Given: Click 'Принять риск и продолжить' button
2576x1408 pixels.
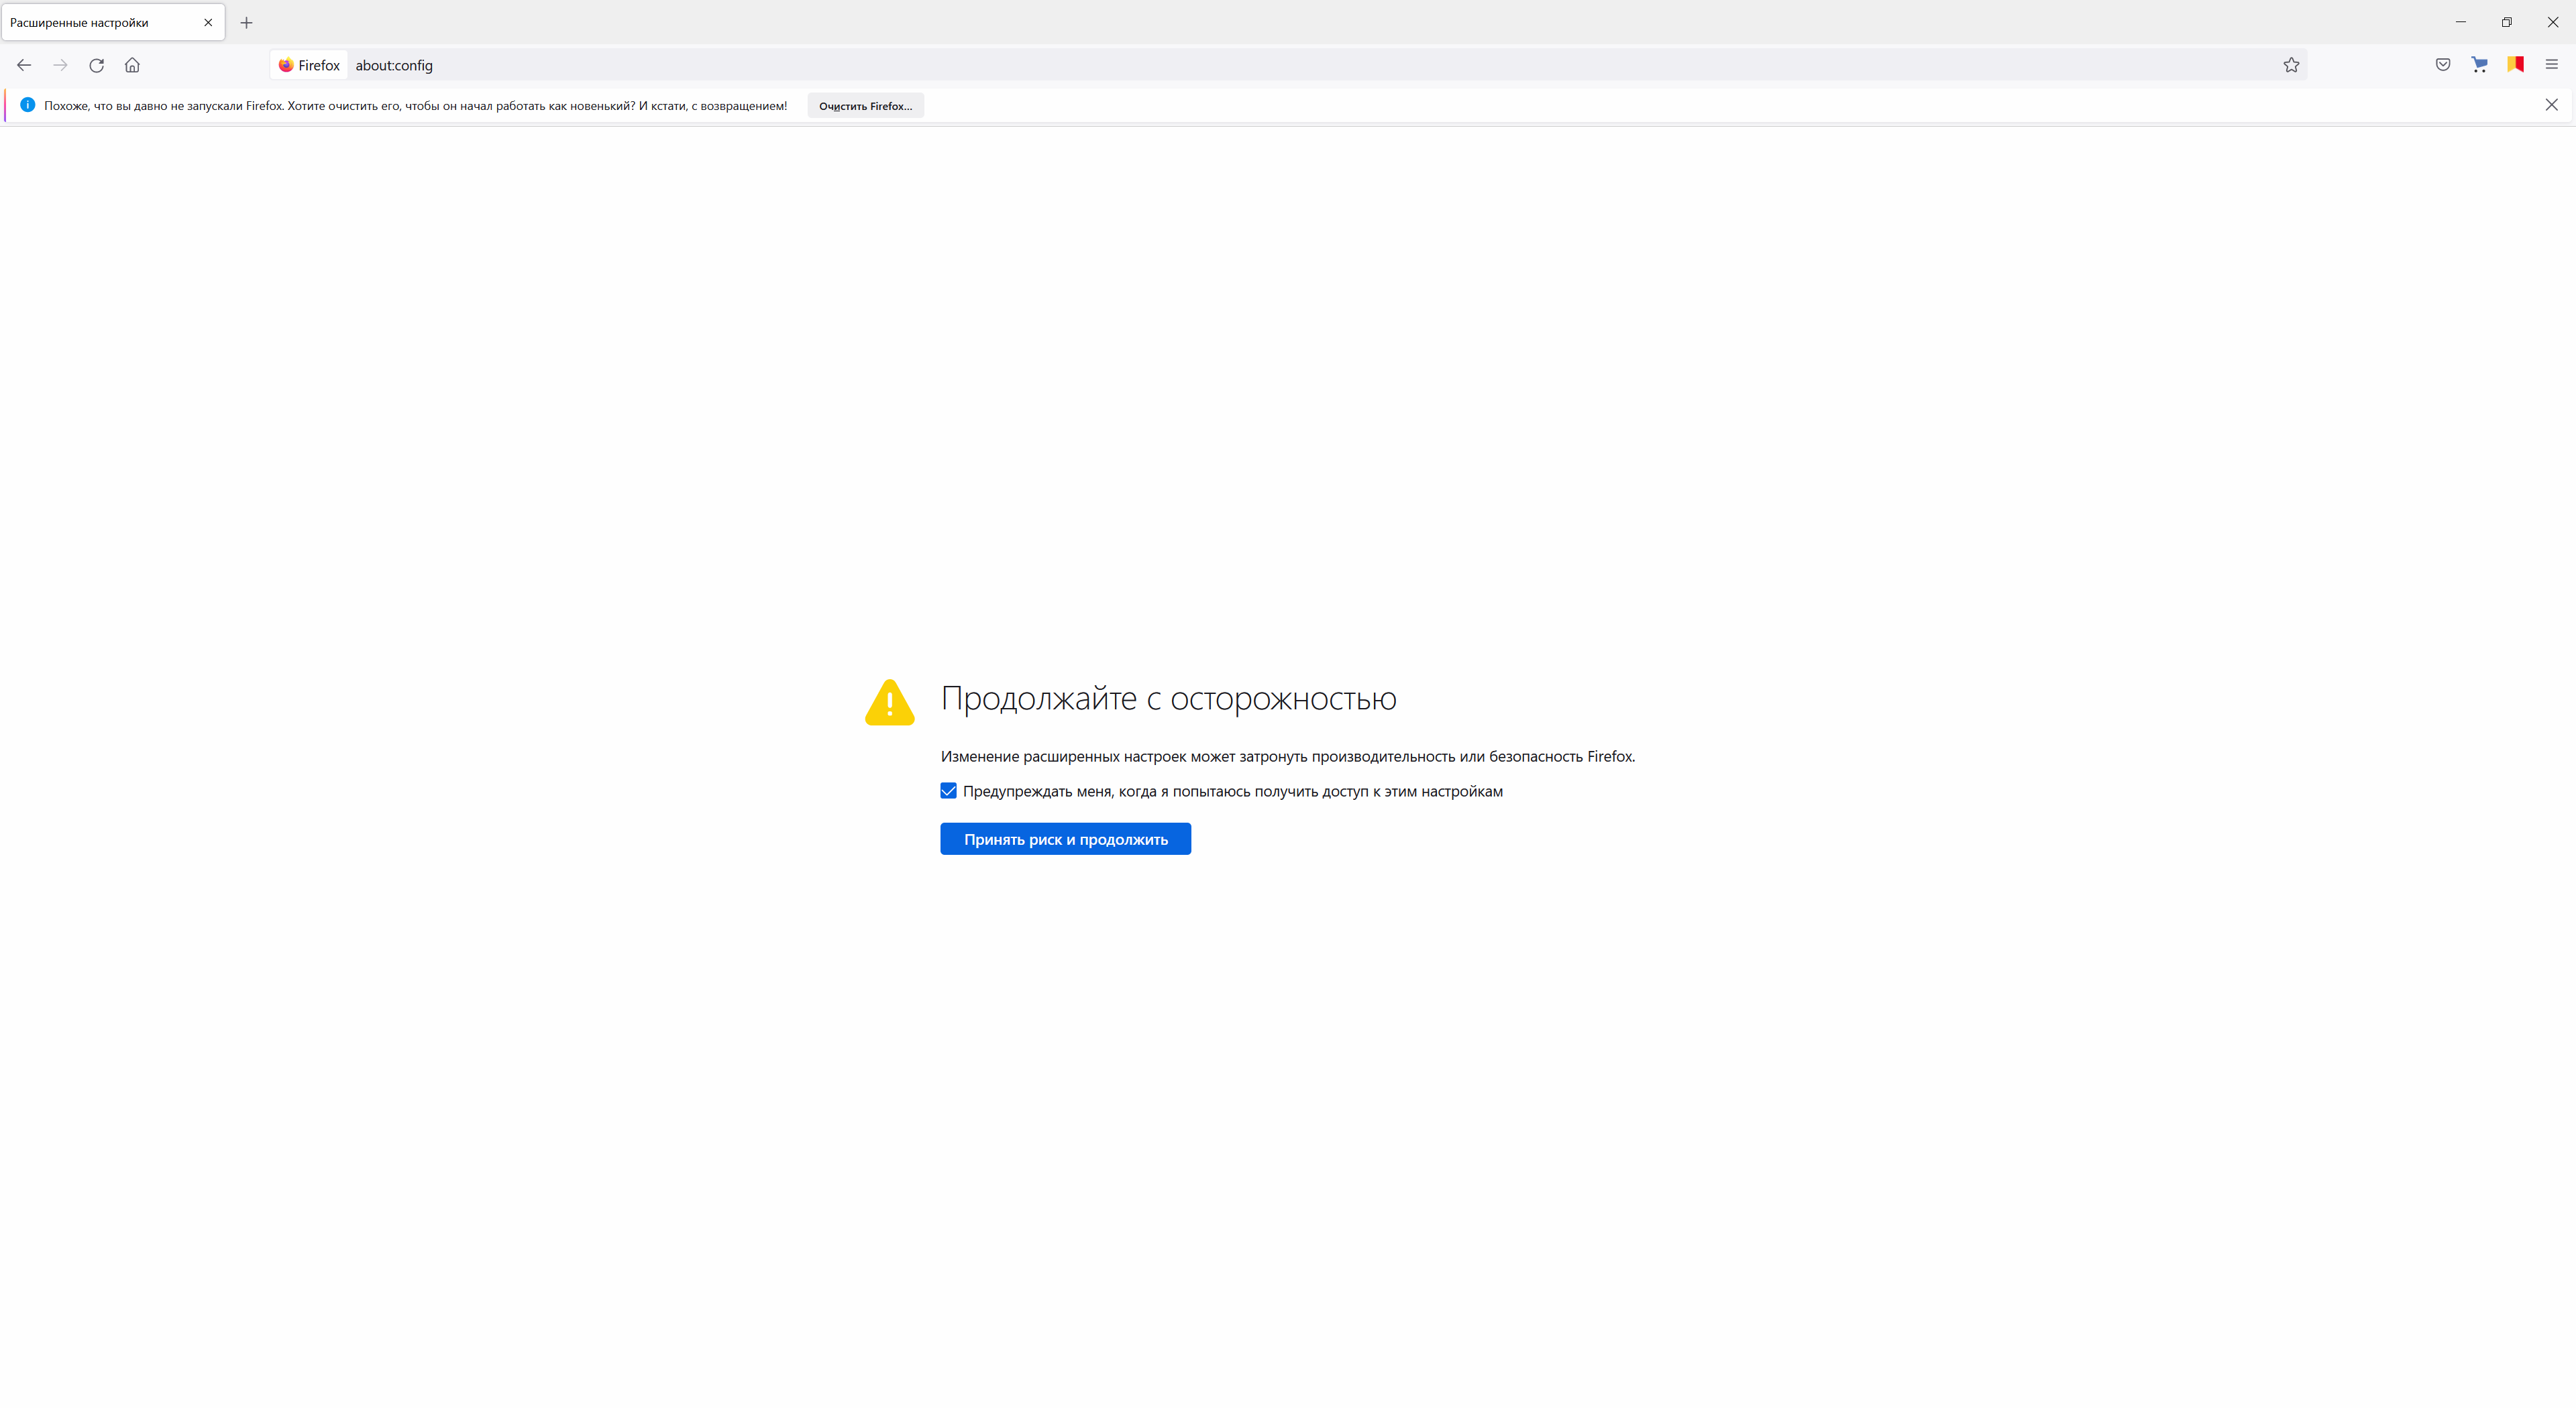Looking at the screenshot, I should 1065,839.
